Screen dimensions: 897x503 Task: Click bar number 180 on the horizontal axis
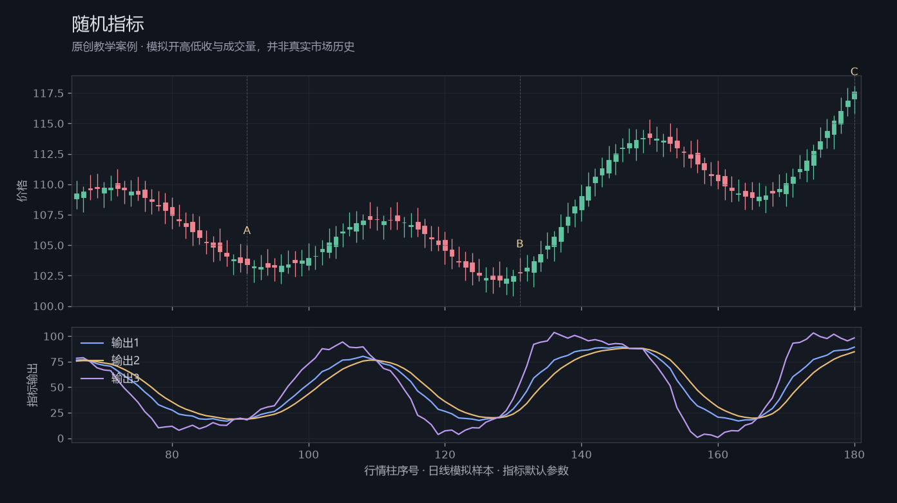click(854, 454)
